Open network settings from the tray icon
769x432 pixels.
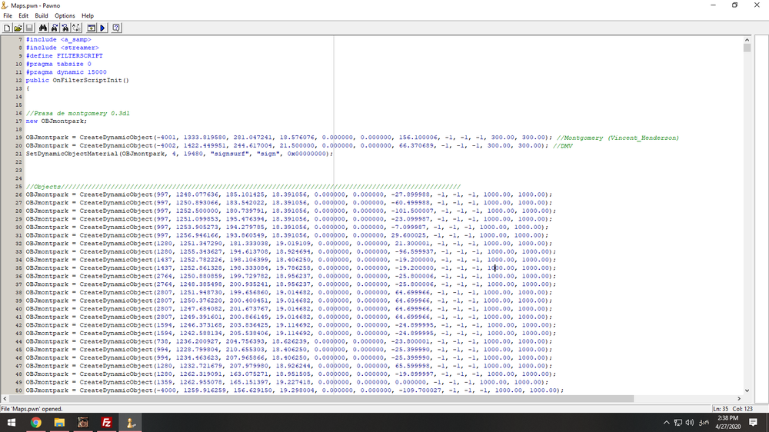(677, 422)
